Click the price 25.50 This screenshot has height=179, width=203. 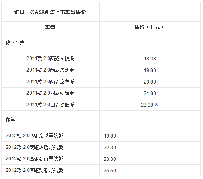point(110,171)
